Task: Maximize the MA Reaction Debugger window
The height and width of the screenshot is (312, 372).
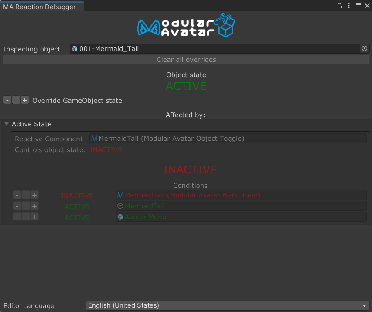Action: pos(358,6)
